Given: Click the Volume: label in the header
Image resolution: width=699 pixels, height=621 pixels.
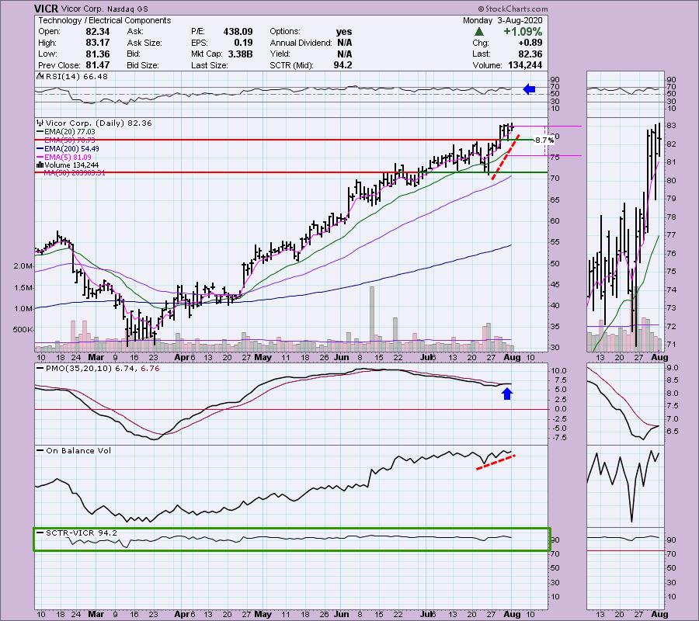Looking at the screenshot, I should 487,65.
